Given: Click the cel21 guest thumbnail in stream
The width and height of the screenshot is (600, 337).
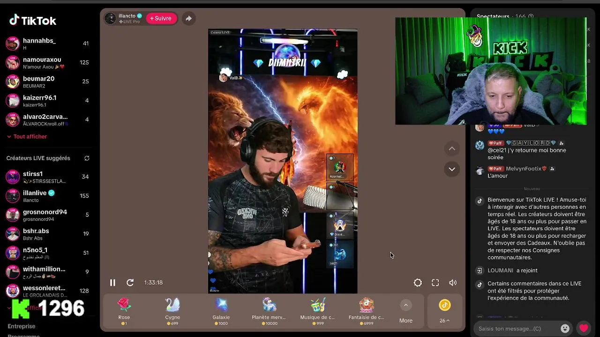Looking at the screenshot, I should pyautogui.click(x=340, y=255).
